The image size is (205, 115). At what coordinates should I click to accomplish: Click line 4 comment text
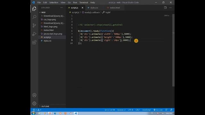100,25
